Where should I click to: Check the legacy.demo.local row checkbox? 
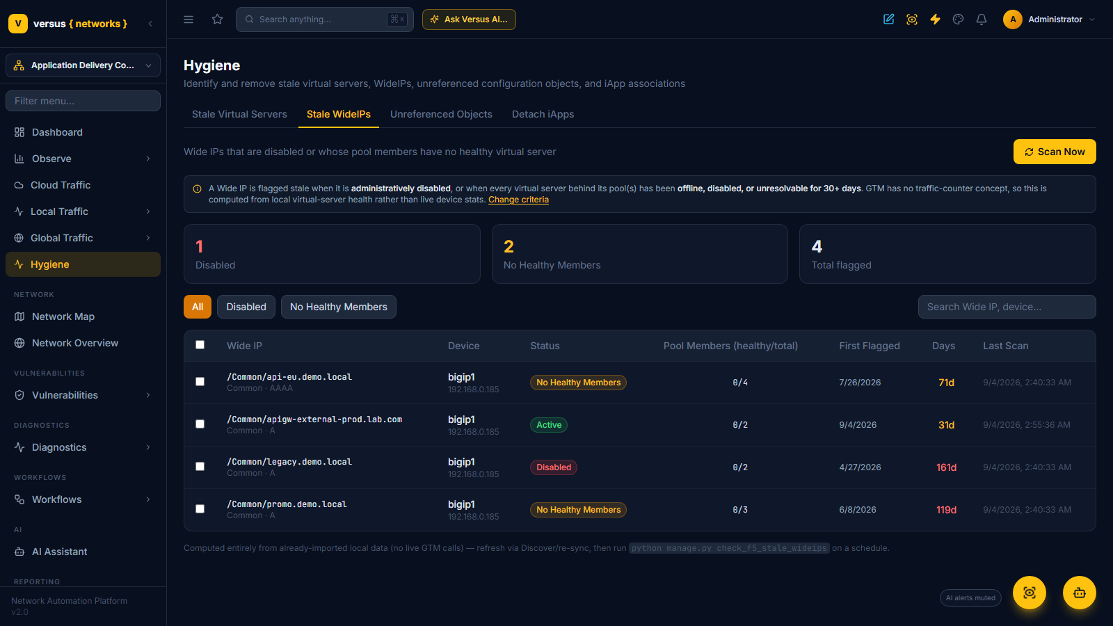coord(200,467)
